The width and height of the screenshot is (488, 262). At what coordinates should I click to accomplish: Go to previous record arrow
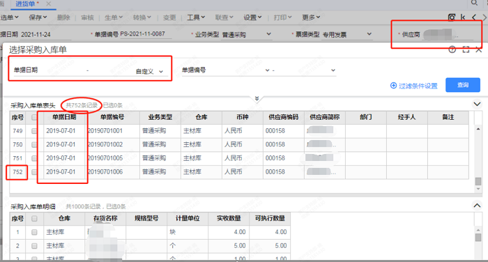[474, 17]
